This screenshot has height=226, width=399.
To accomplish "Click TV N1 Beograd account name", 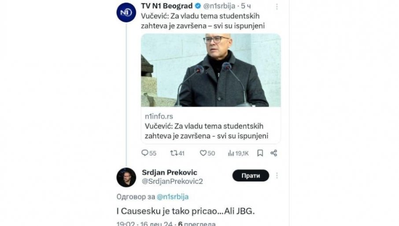I will (166, 7).
